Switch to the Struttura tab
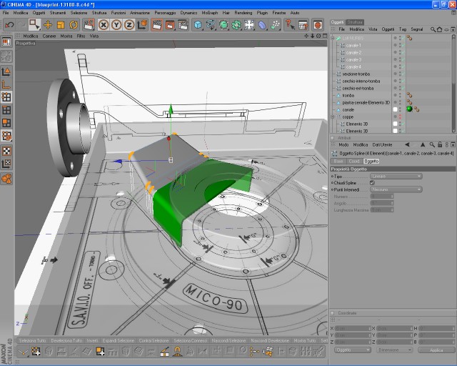The width and height of the screenshot is (457, 366). [x=355, y=22]
